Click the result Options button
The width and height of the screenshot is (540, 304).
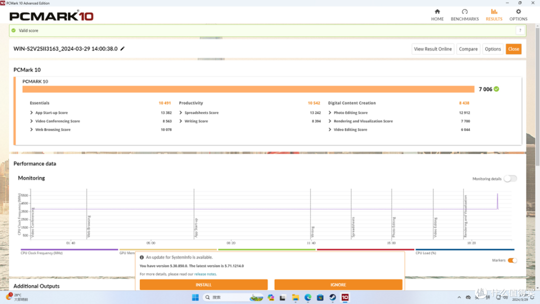(492, 49)
